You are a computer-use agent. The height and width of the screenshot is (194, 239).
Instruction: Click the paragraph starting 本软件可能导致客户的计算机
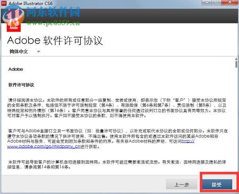tap(117, 164)
